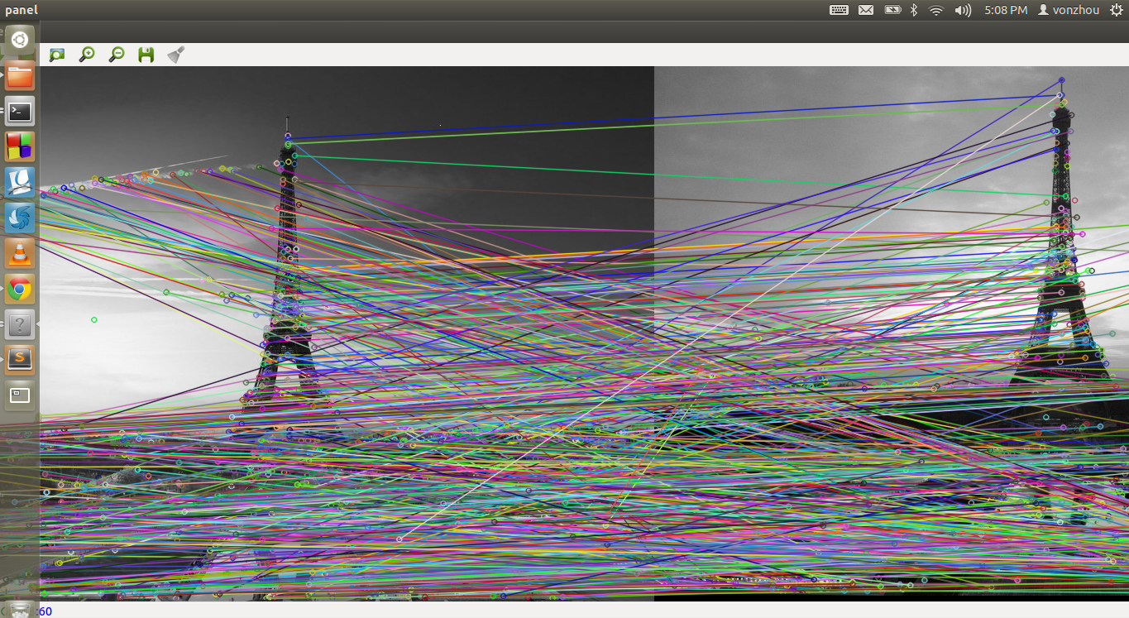Open the 5:08 PM clock menu

coord(1006,10)
